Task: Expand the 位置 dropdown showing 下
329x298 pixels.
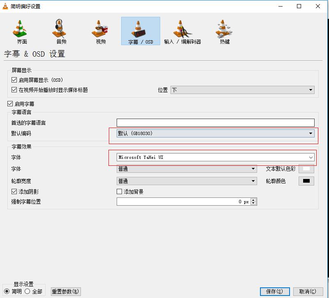Action: [x=242, y=90]
